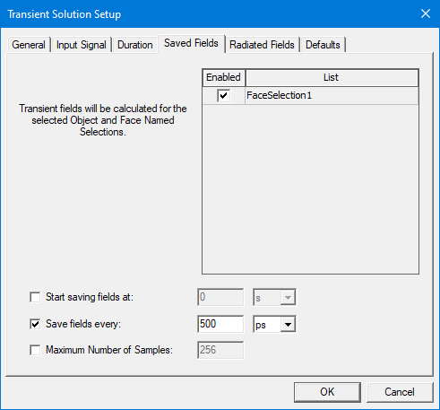The image size is (440, 410).
Task: Close the Transient Solution Setup dialog
Action: coord(426,13)
